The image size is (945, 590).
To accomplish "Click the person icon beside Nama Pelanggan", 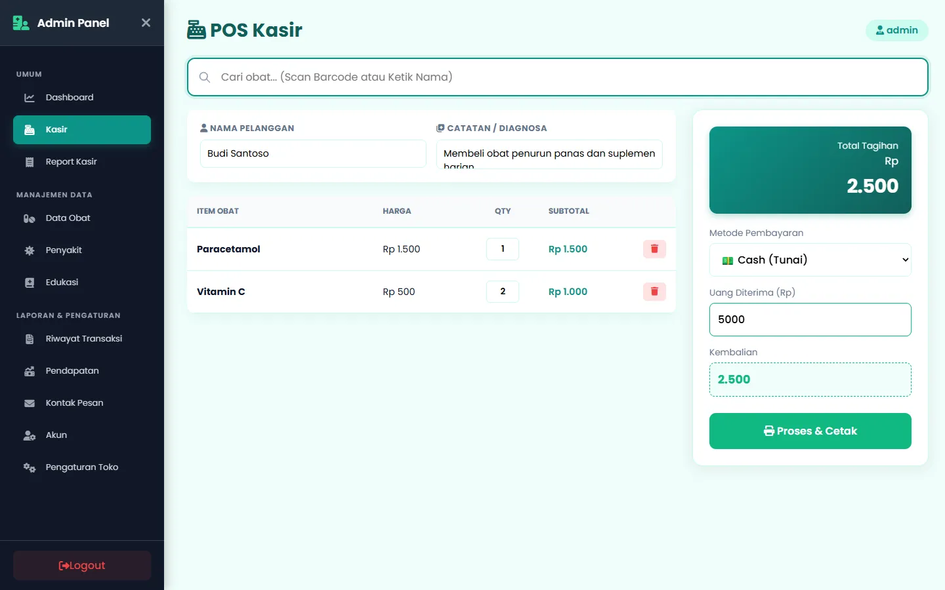I will click(x=204, y=128).
